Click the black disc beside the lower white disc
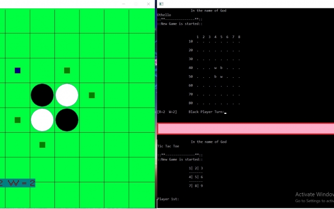 pyautogui.click(x=67, y=120)
